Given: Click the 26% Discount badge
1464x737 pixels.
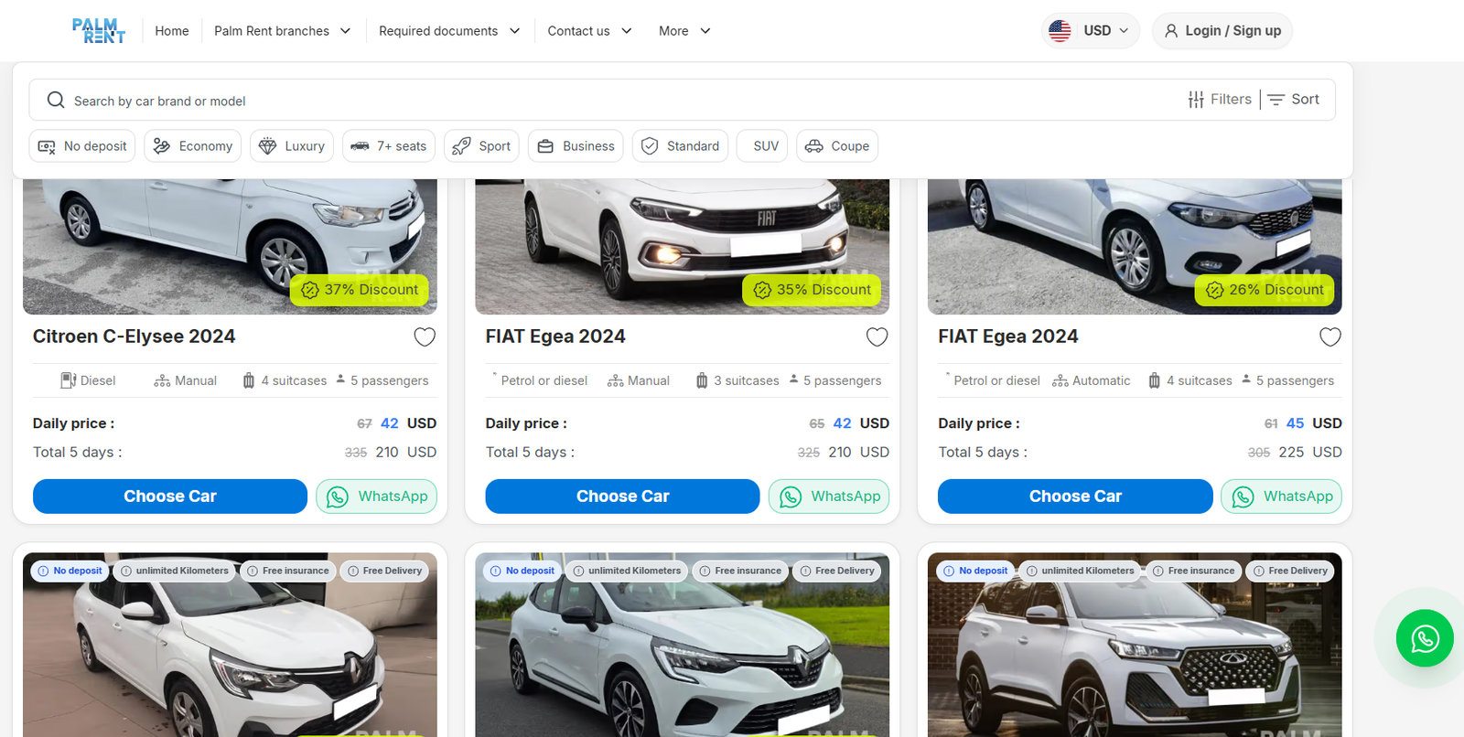Looking at the screenshot, I should coord(1265,290).
